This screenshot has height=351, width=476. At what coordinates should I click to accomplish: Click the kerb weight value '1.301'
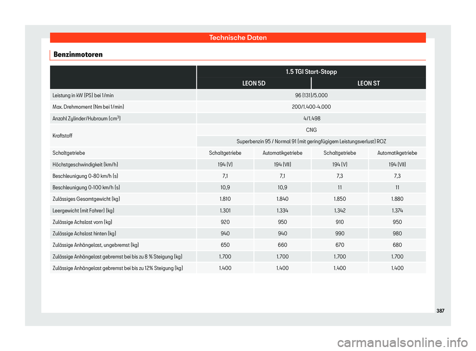pos(225,211)
